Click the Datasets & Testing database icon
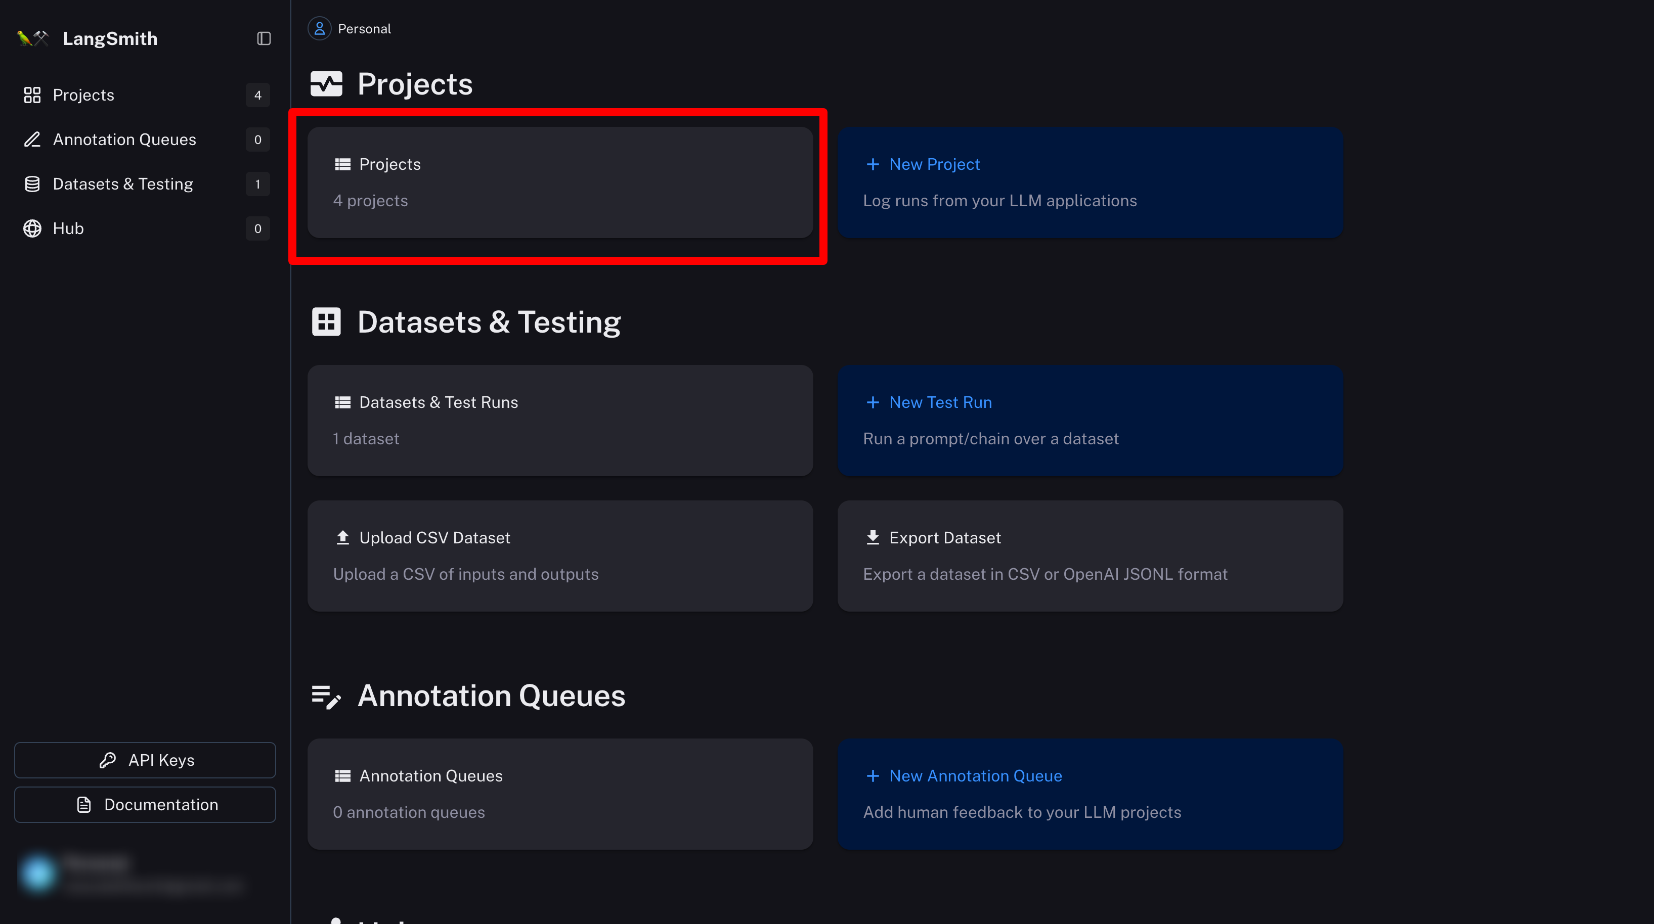The image size is (1654, 924). point(32,184)
